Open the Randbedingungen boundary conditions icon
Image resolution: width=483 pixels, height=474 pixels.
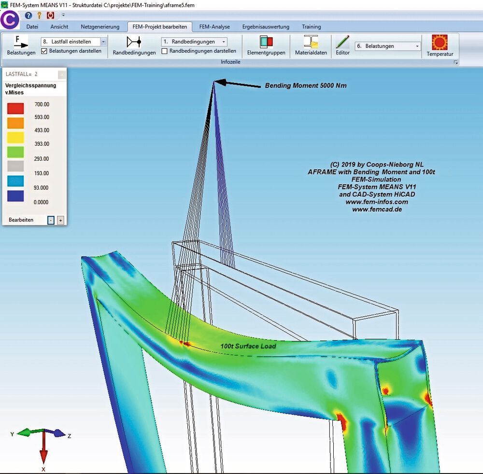click(x=134, y=42)
